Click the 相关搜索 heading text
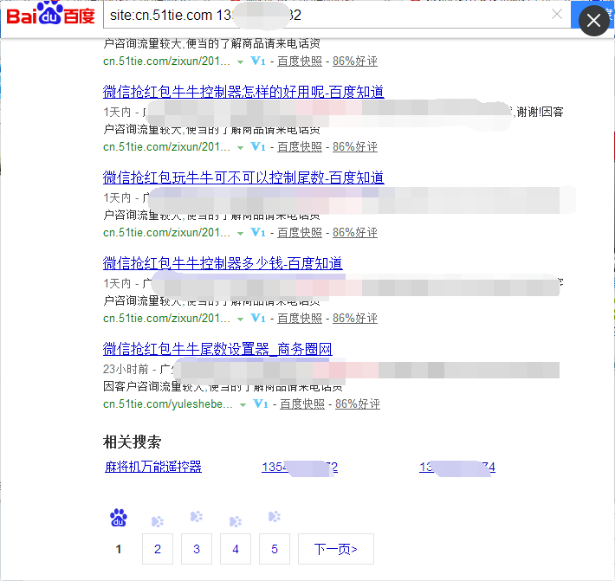615x581 pixels. 133,442
